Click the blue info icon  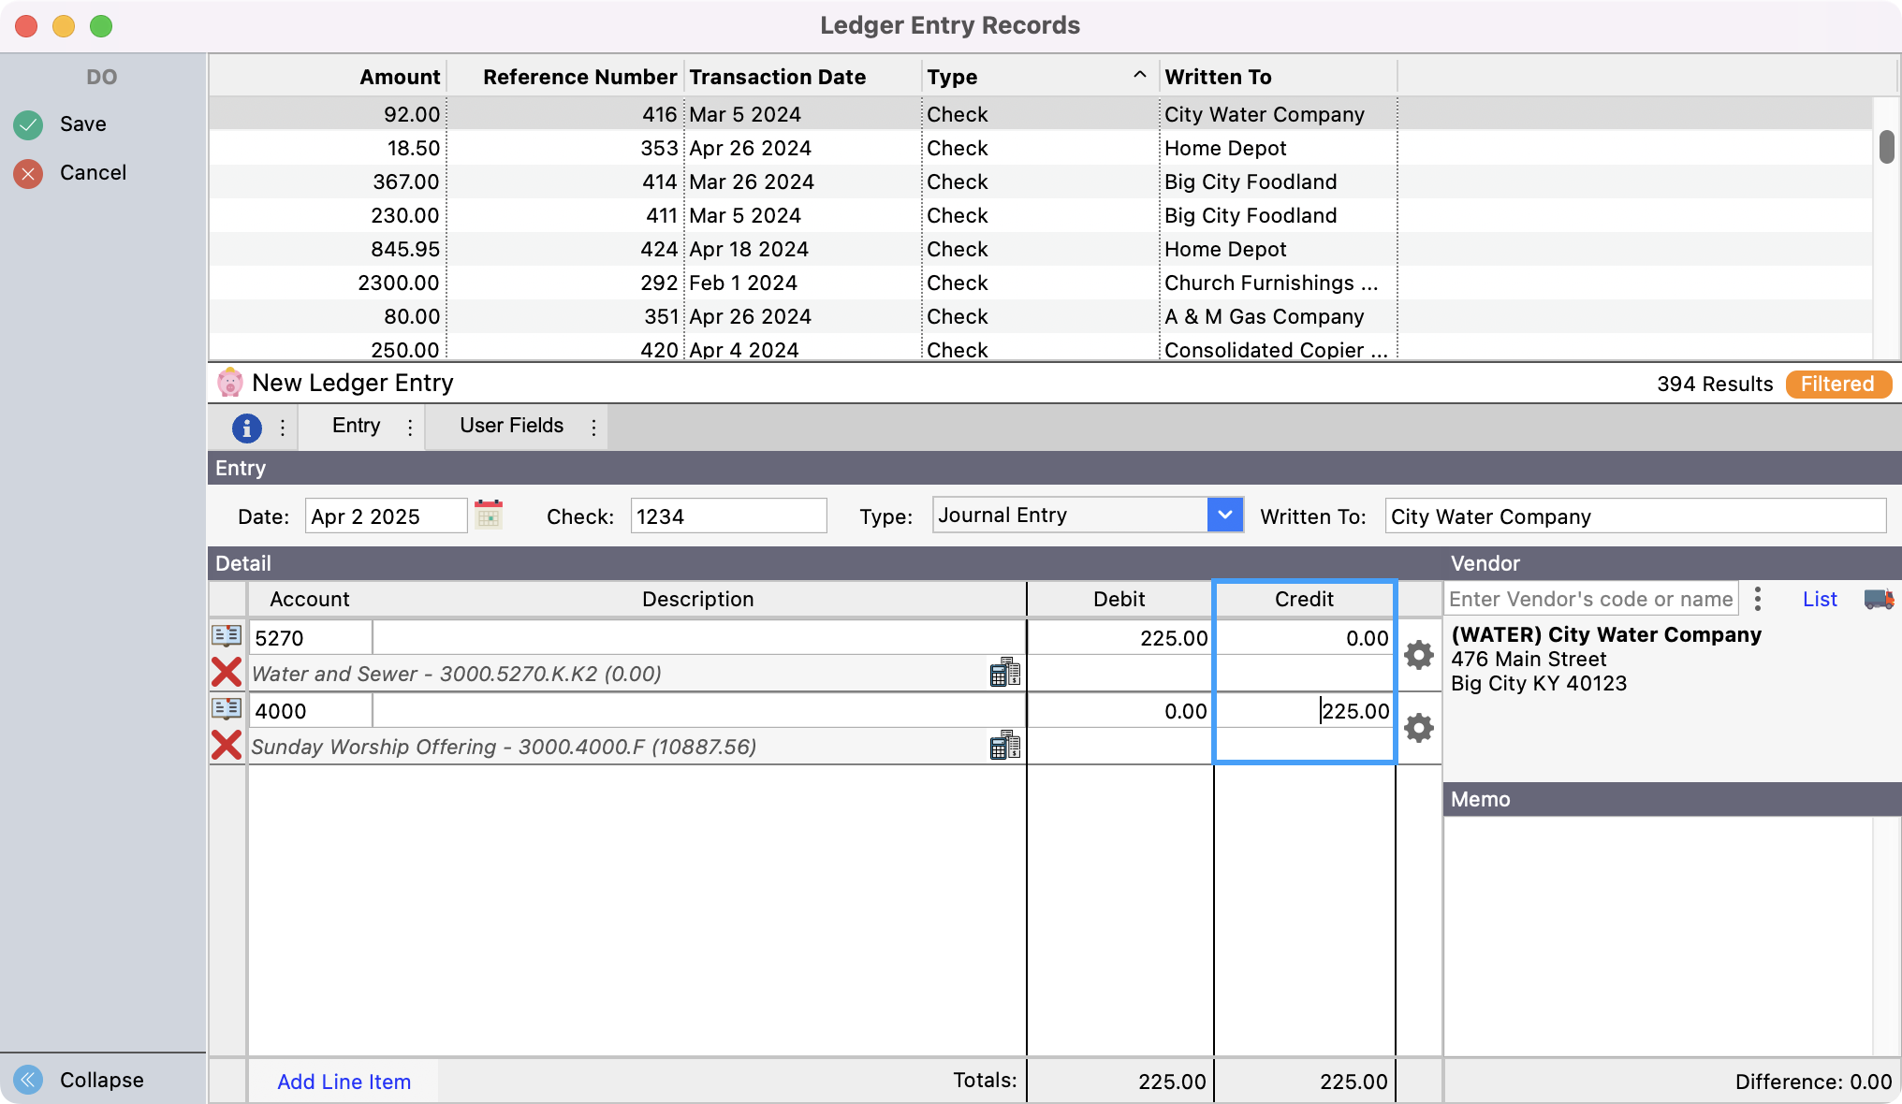[x=246, y=428]
